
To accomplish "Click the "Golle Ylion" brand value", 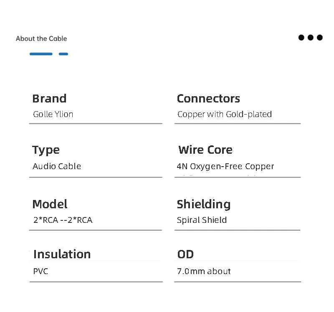I will pos(53,114).
